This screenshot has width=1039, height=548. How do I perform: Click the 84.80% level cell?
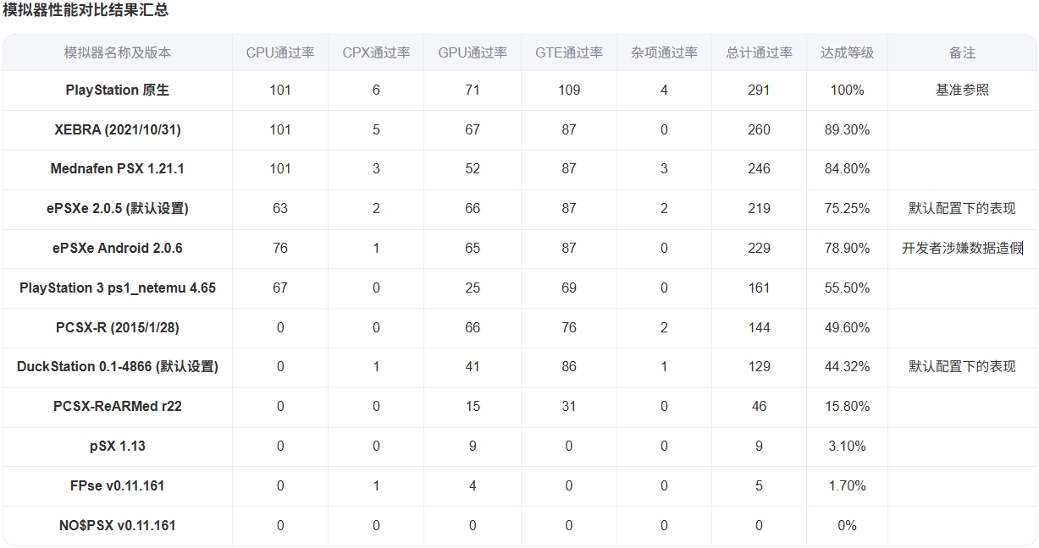(847, 168)
